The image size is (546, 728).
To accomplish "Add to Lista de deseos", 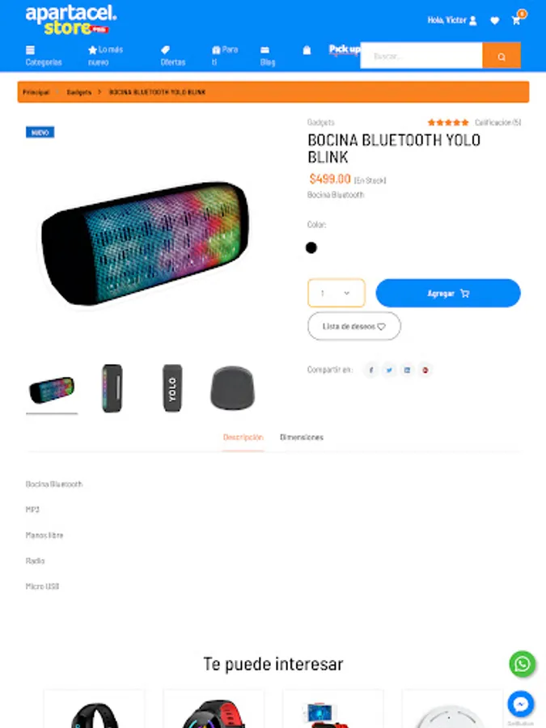I will (x=353, y=326).
